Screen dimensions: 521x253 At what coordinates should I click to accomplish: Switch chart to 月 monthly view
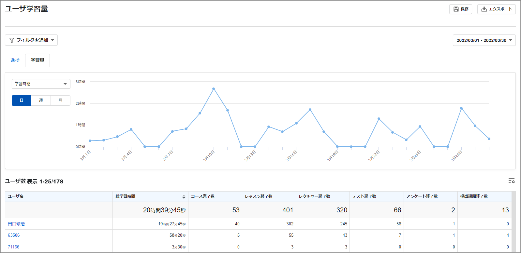(61, 100)
